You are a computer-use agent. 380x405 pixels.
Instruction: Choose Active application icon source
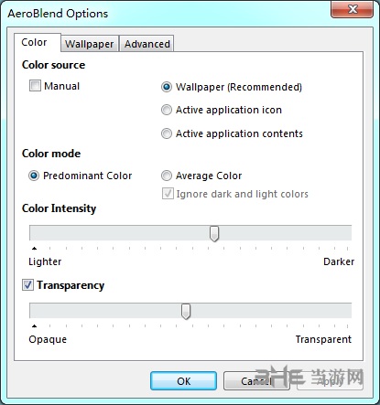pyautogui.click(x=167, y=110)
